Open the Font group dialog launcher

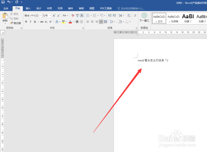(x=83, y=28)
